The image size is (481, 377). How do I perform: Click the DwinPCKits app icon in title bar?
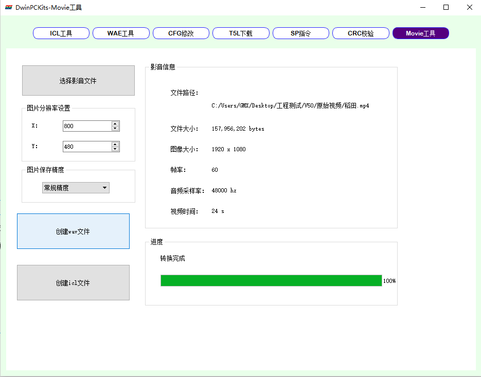point(8,7)
